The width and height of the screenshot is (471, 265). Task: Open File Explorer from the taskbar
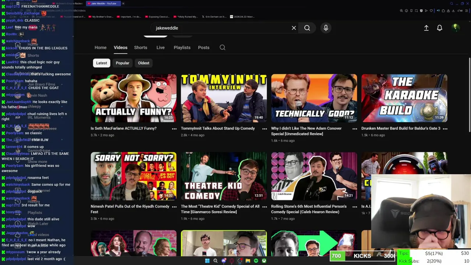pyautogui.click(x=248, y=261)
